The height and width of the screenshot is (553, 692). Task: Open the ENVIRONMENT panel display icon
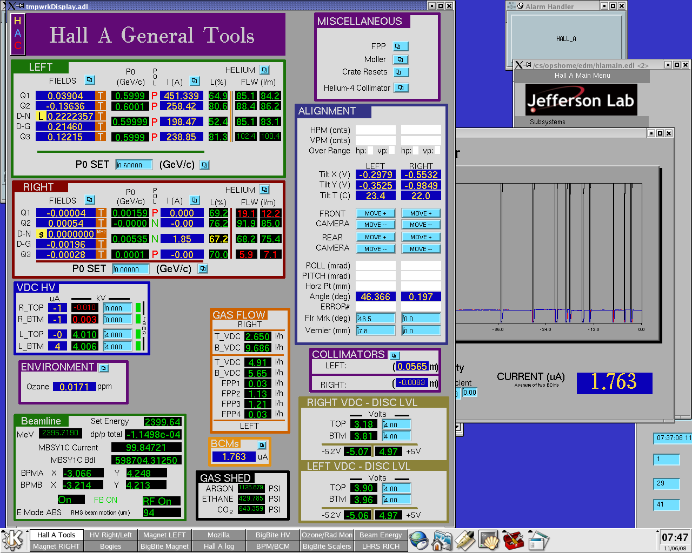click(x=104, y=368)
